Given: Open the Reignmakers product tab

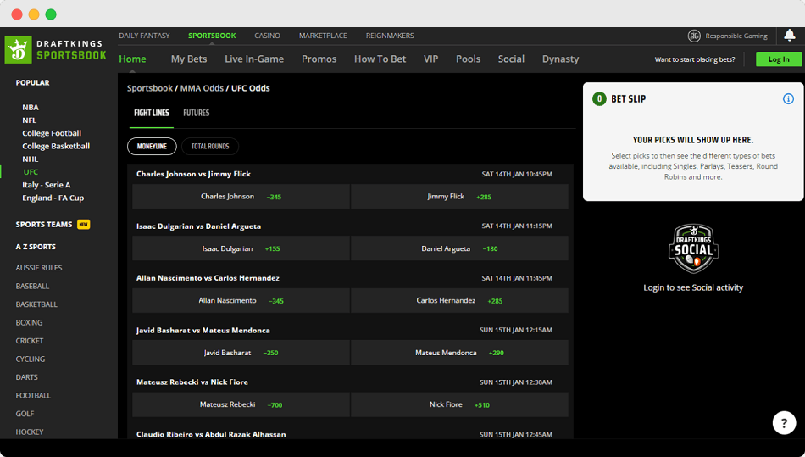Looking at the screenshot, I should coord(390,36).
